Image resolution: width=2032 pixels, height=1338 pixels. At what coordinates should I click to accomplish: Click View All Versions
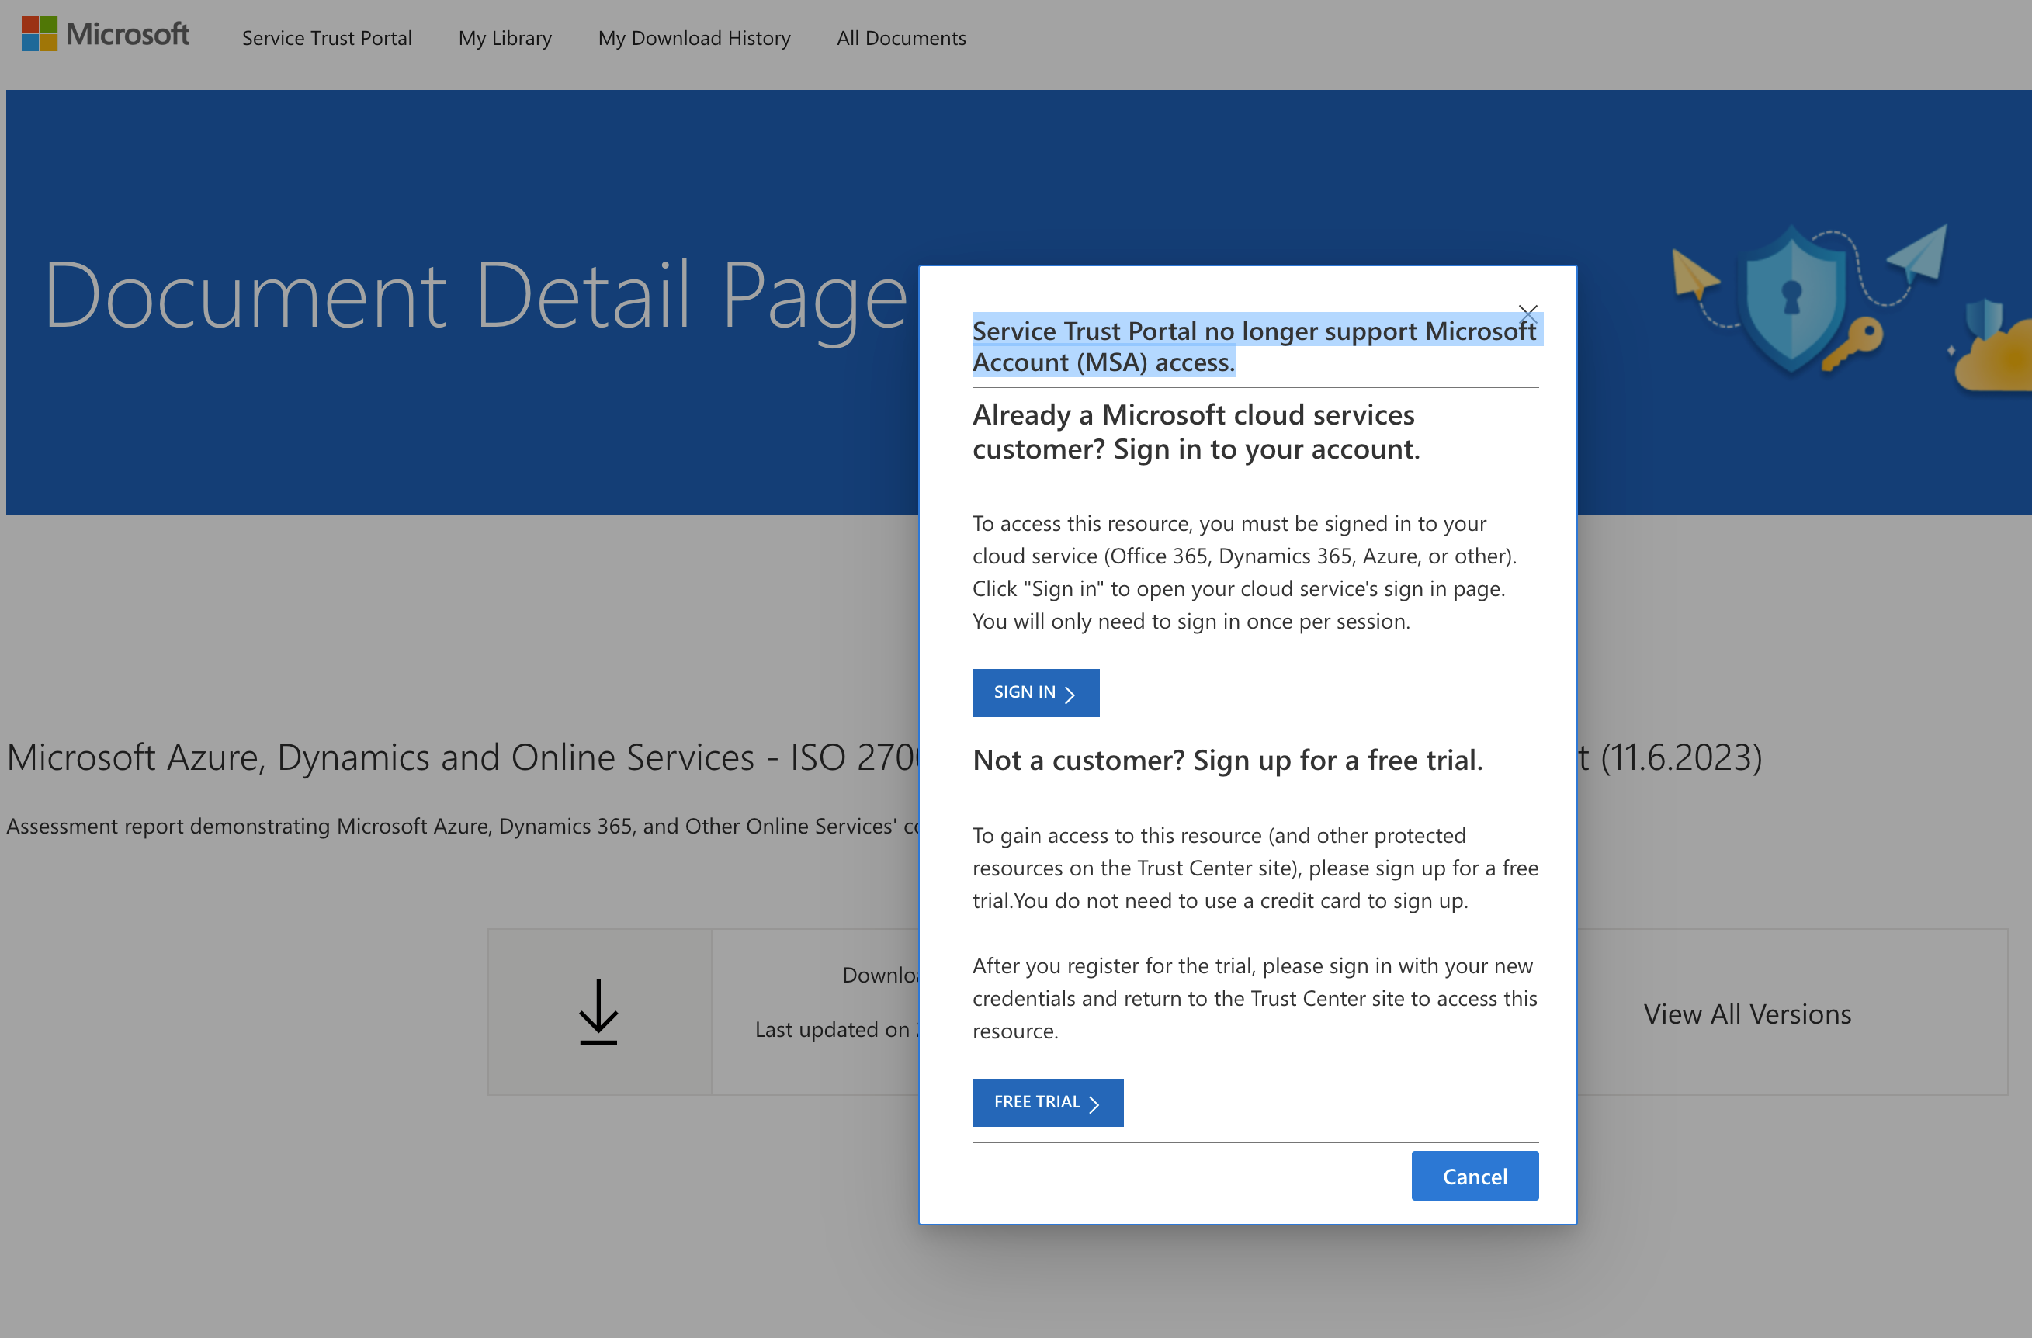(x=1747, y=1014)
